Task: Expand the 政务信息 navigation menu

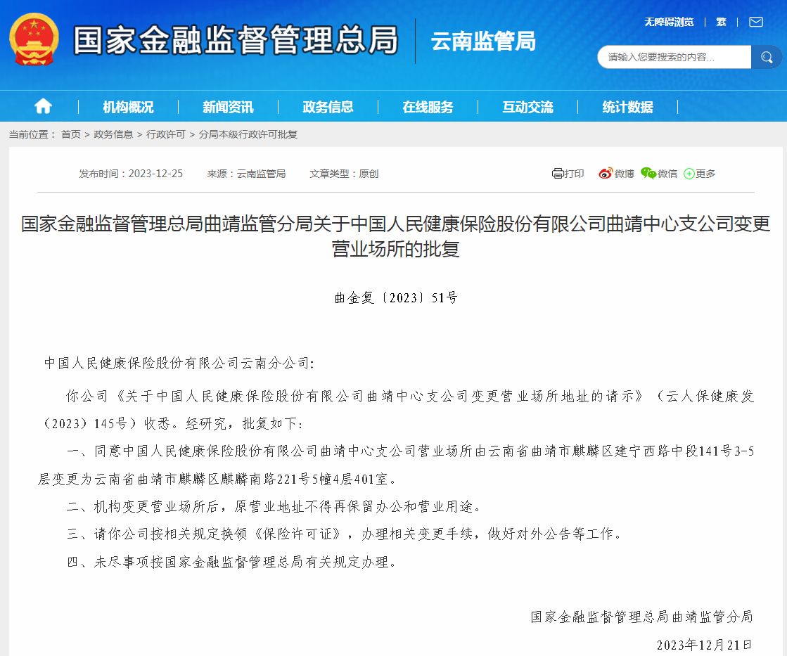Action: tap(328, 107)
